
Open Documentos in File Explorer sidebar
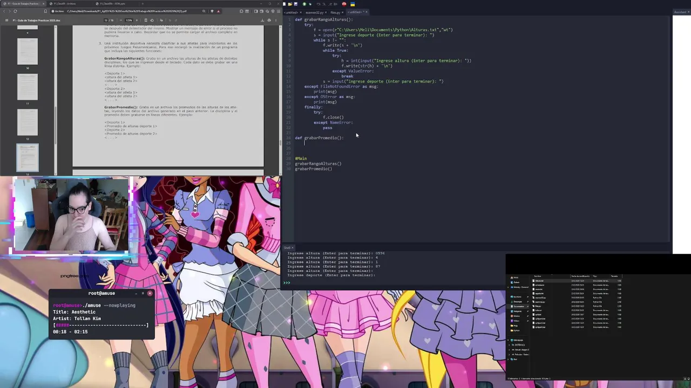(519, 307)
